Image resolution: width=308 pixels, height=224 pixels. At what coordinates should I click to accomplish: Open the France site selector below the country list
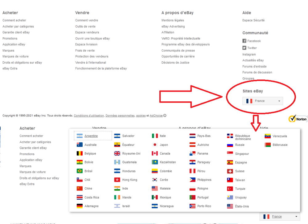[280, 216]
